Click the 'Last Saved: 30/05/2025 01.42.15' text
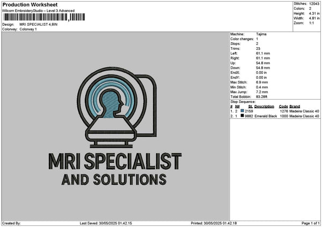 pyautogui.click(x=106, y=223)
